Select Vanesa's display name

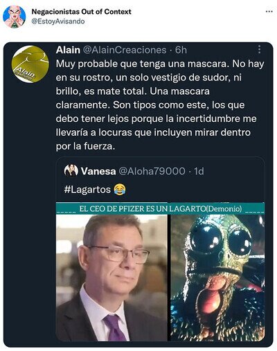click(98, 171)
